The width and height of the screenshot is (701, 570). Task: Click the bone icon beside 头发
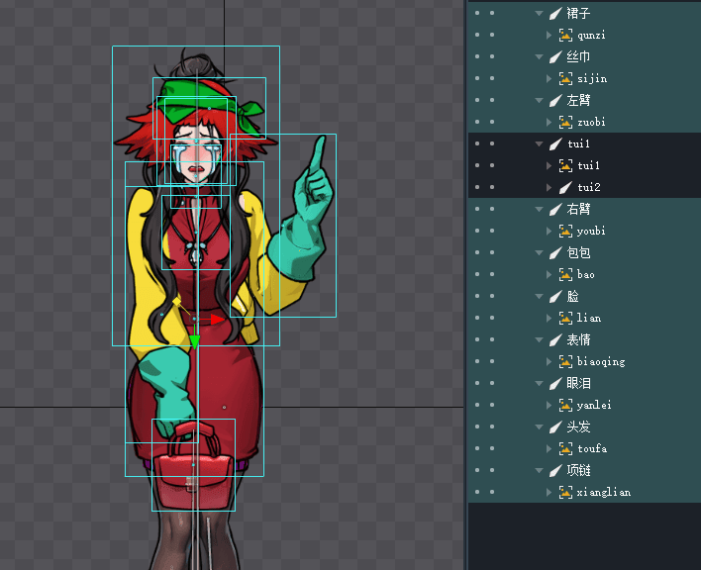555,427
